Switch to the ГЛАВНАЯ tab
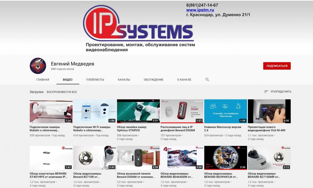 point(43,80)
